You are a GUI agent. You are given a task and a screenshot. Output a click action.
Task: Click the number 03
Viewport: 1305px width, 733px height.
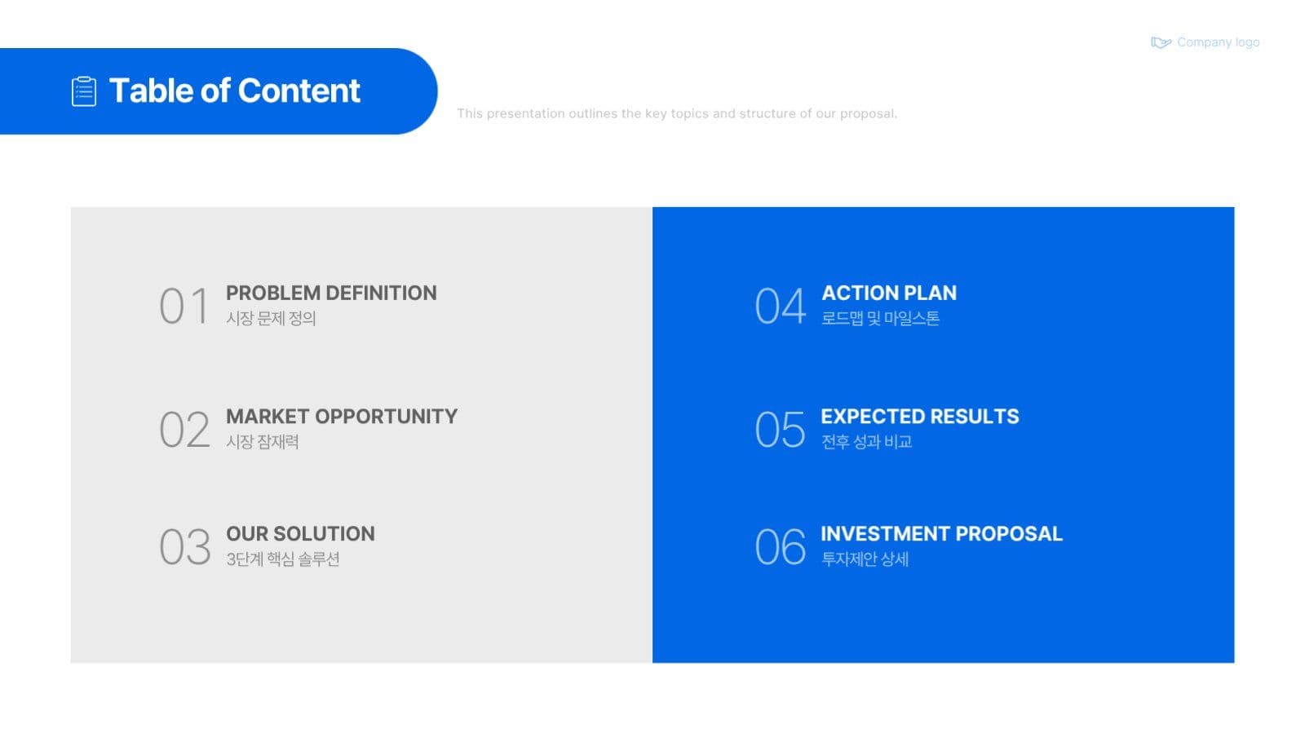(184, 547)
